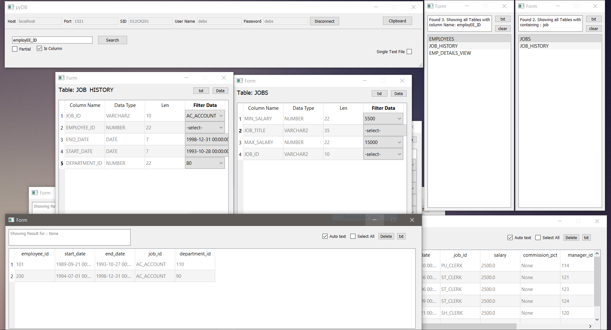611x330 pixels.
Task: Click txt button in employEE_ID results form
Action: coord(503,19)
